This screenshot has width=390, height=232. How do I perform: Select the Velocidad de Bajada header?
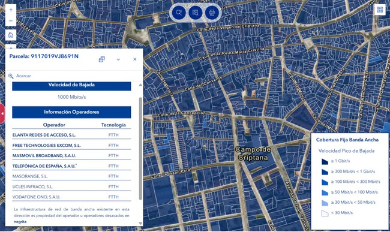click(x=71, y=86)
